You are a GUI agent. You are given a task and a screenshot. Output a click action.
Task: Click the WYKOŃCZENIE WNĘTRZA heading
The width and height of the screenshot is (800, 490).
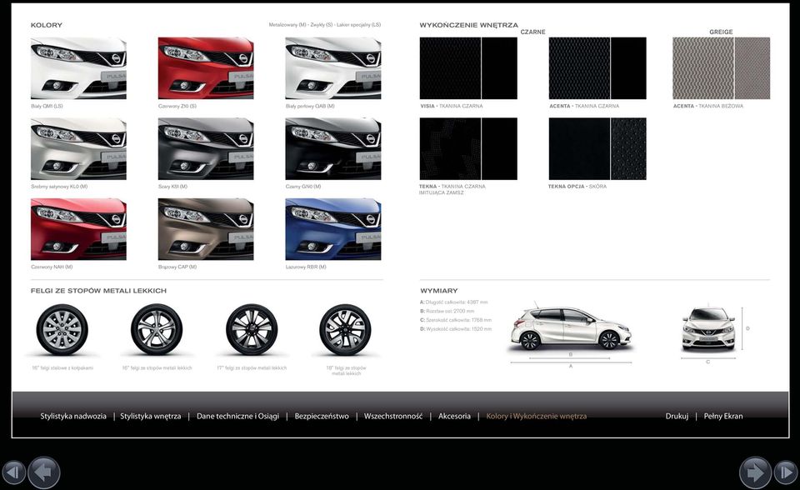tap(468, 25)
